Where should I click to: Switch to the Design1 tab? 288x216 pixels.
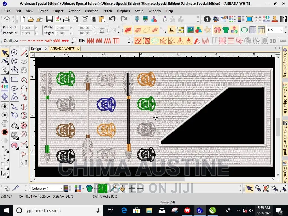click(37, 48)
